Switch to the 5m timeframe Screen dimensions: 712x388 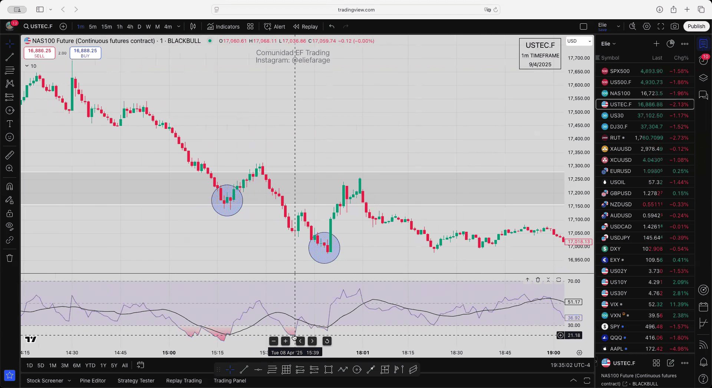tap(93, 27)
